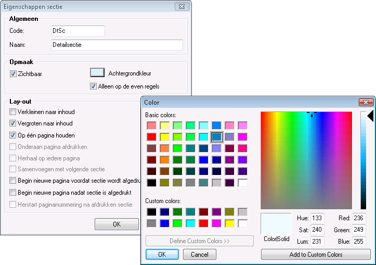Check Begin nieuwe pagina nadat sectie is afgedrukt
This screenshot has height=265, width=376.
pyautogui.click(x=12, y=192)
